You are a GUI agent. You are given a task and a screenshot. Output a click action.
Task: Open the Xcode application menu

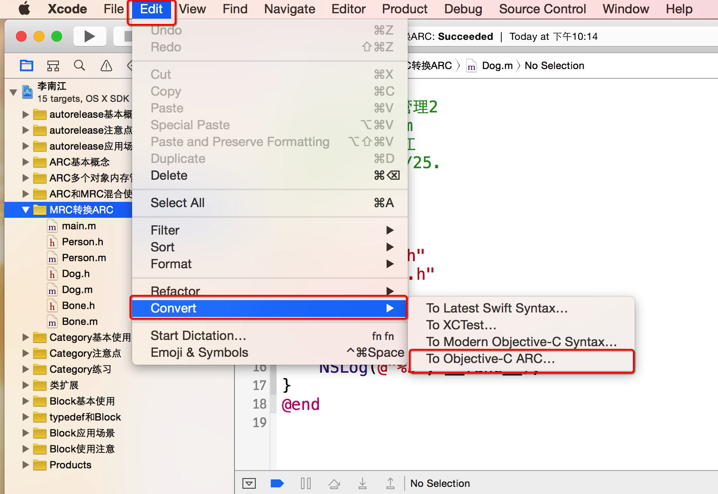click(x=67, y=9)
